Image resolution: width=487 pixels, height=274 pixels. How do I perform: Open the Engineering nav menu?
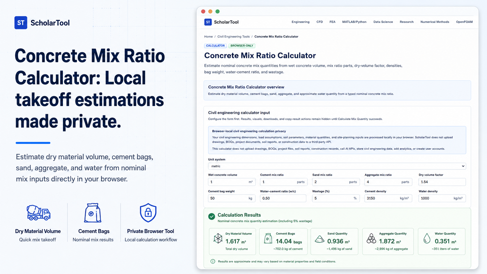coord(301,22)
